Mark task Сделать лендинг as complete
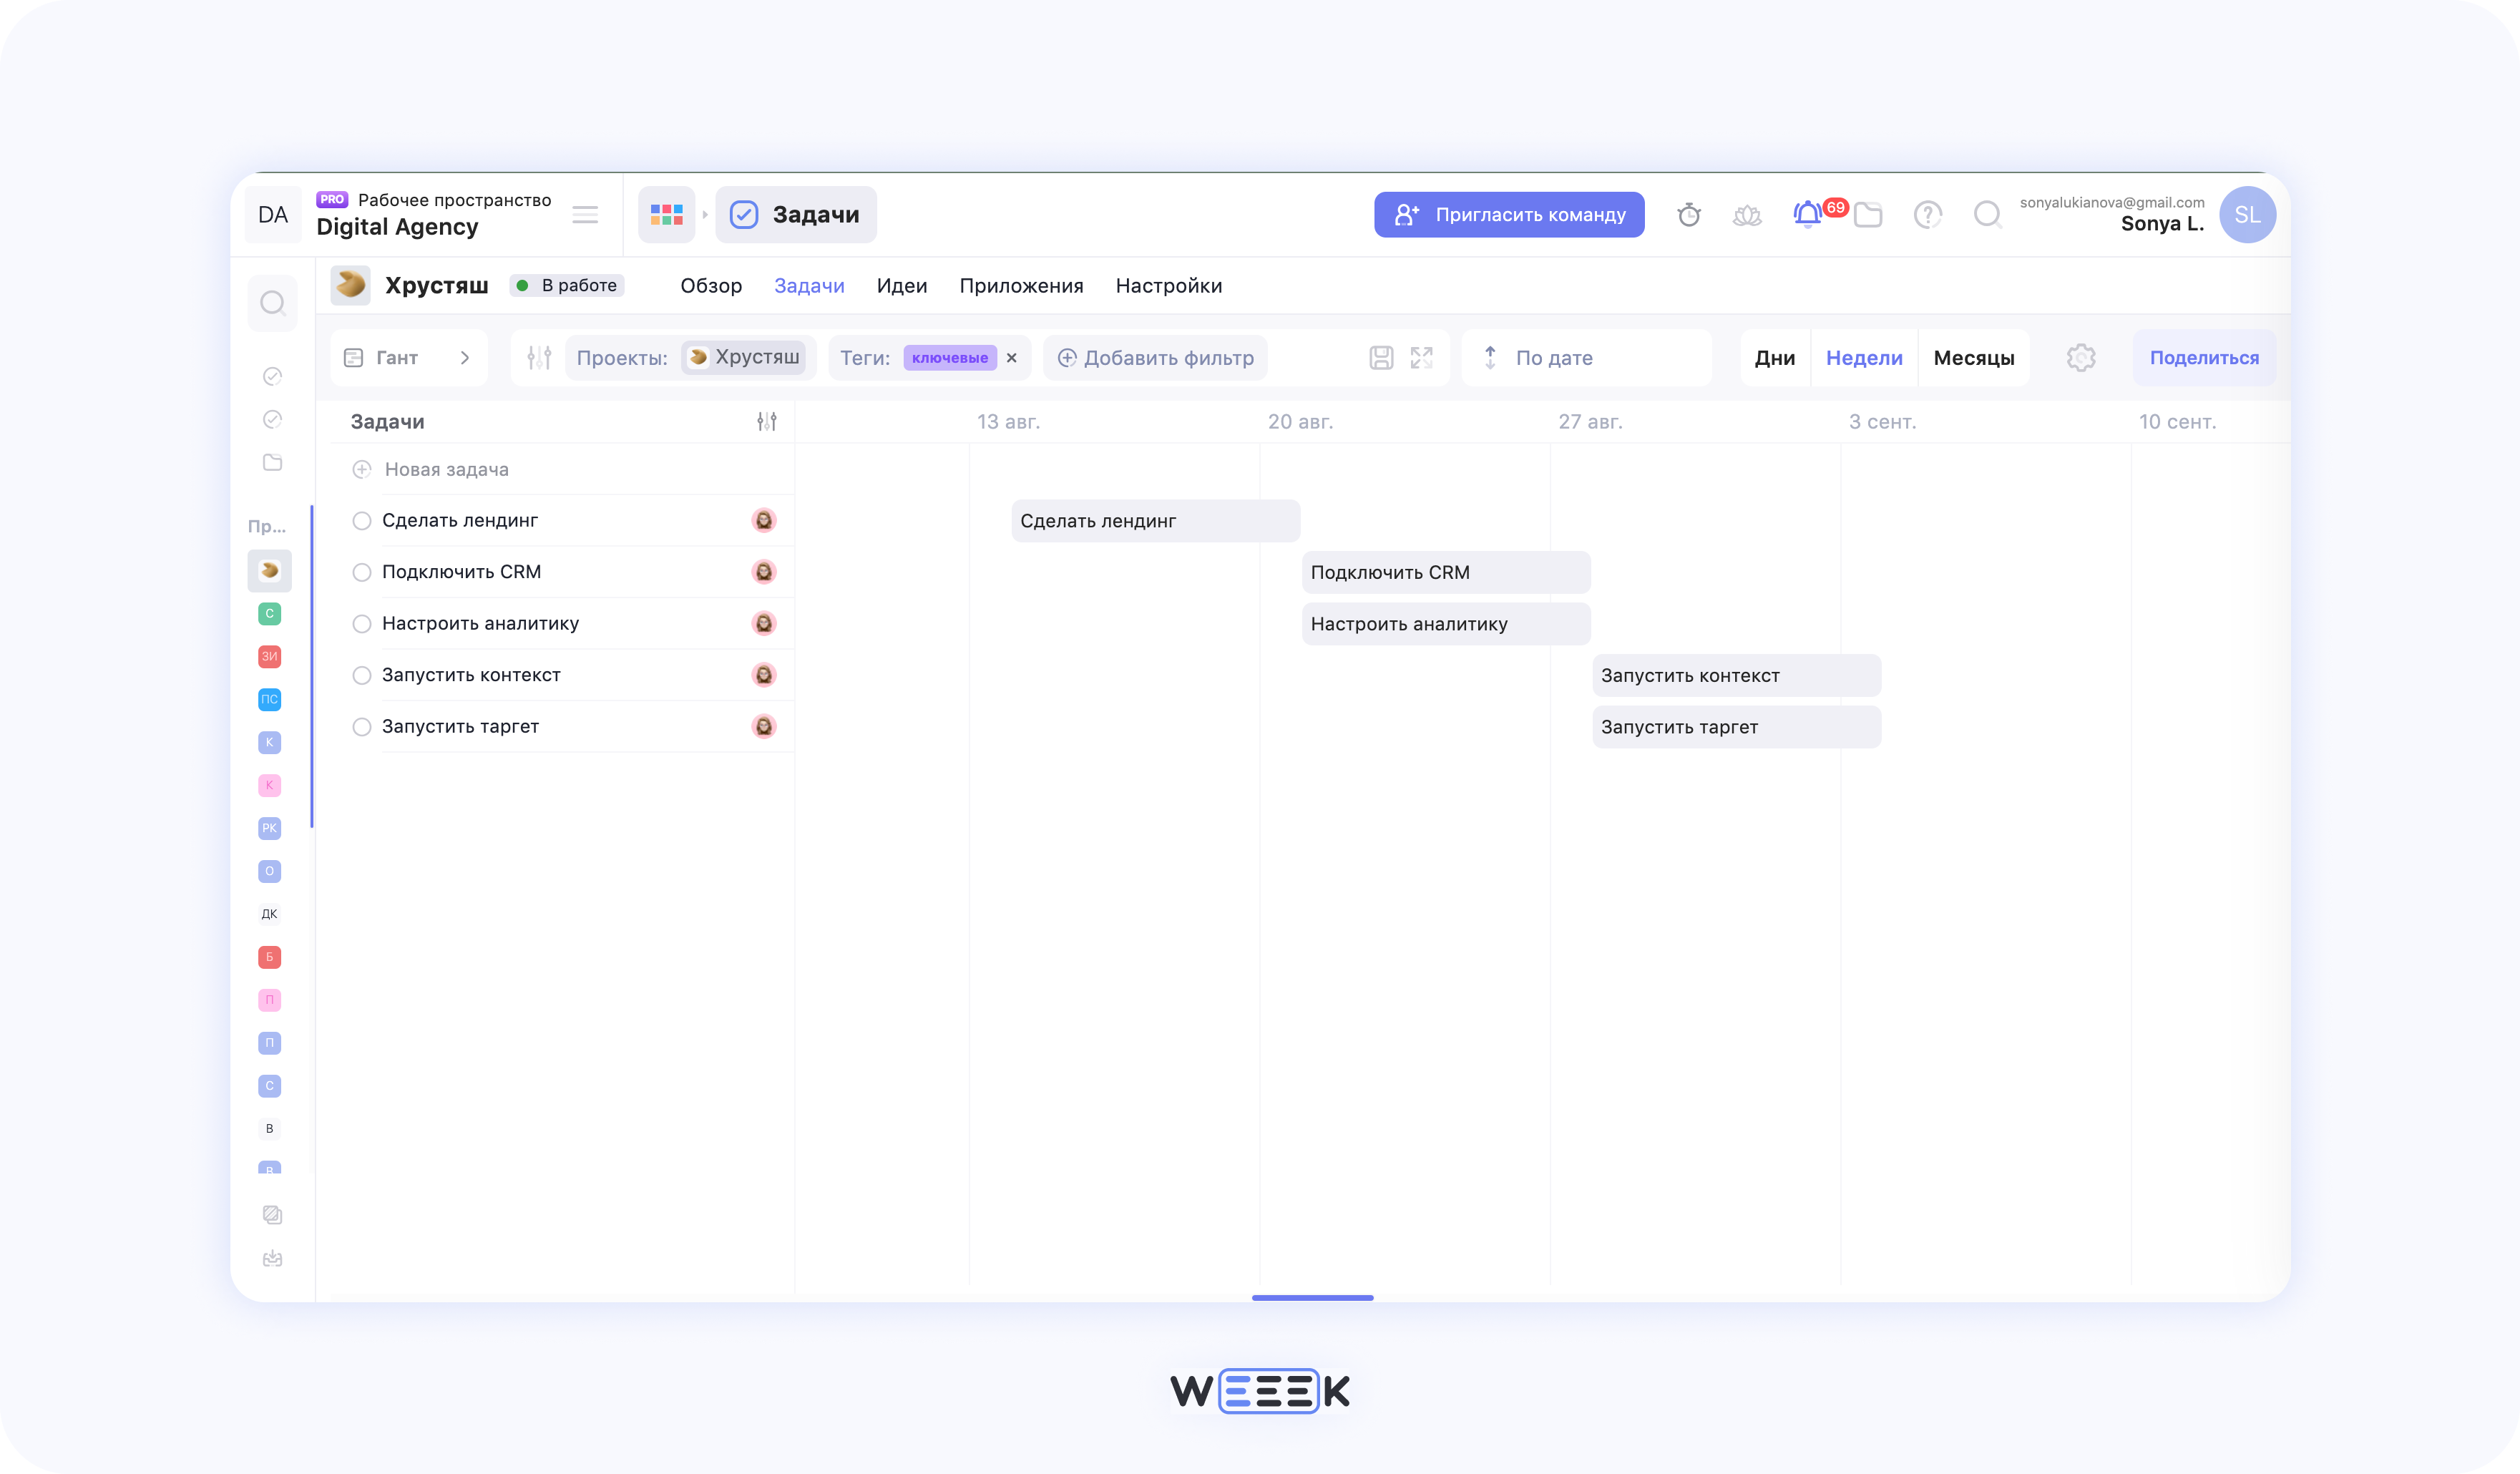This screenshot has width=2520, height=1474. pyautogui.click(x=361, y=520)
